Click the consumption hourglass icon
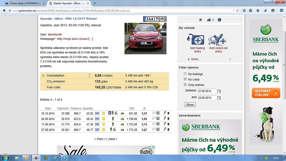Screen dimensions: 286x161 click(90, 75)
